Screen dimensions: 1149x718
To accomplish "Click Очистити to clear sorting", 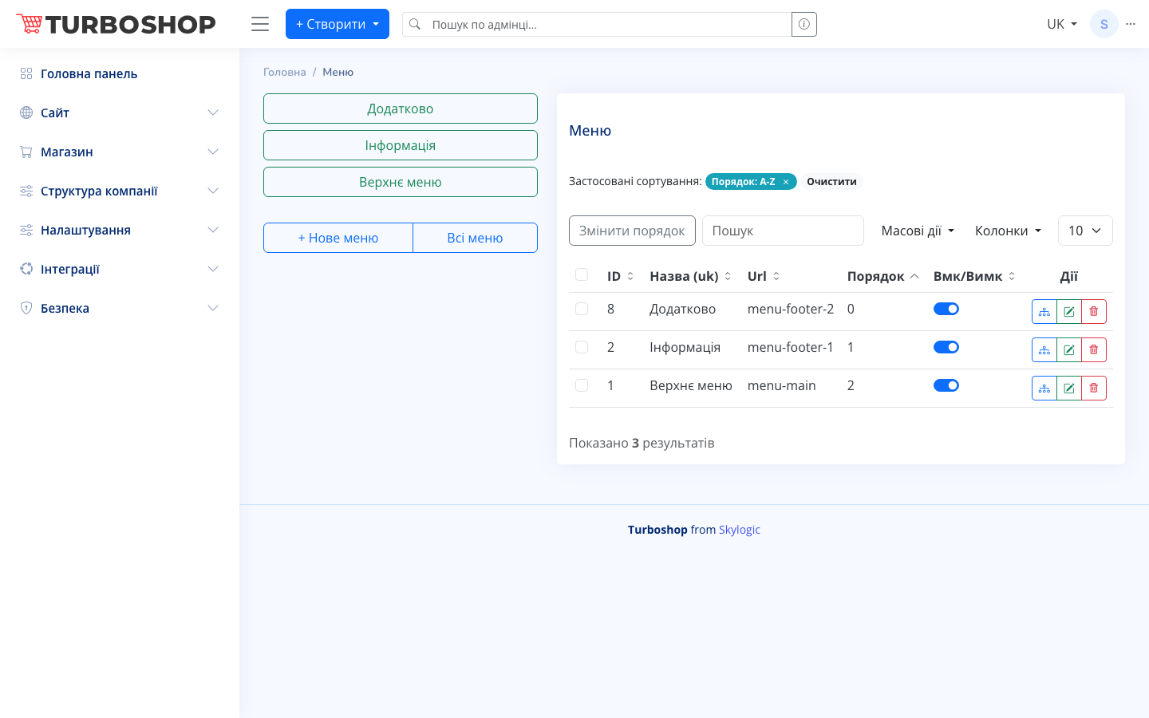I will coord(831,182).
